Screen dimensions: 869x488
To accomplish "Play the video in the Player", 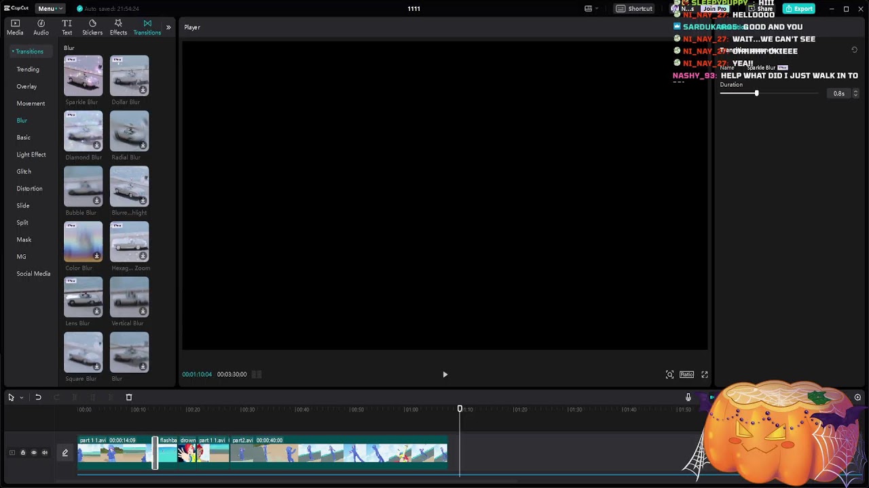I will (445, 374).
